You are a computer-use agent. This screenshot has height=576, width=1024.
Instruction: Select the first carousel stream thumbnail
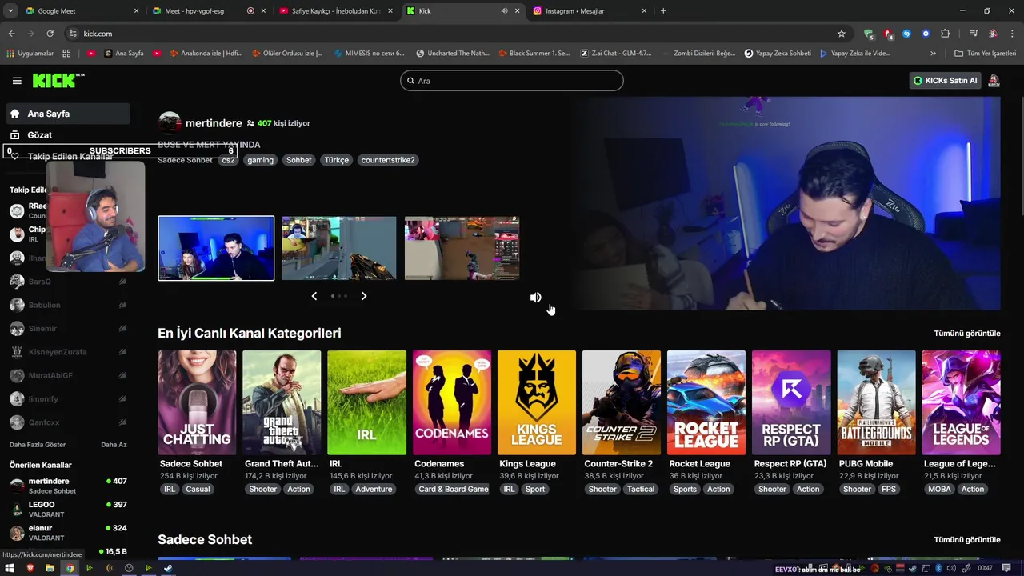click(216, 248)
